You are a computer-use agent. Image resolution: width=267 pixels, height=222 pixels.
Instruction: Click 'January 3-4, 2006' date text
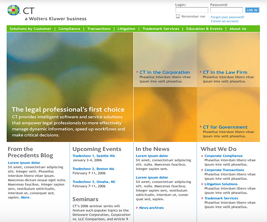click(x=87, y=160)
